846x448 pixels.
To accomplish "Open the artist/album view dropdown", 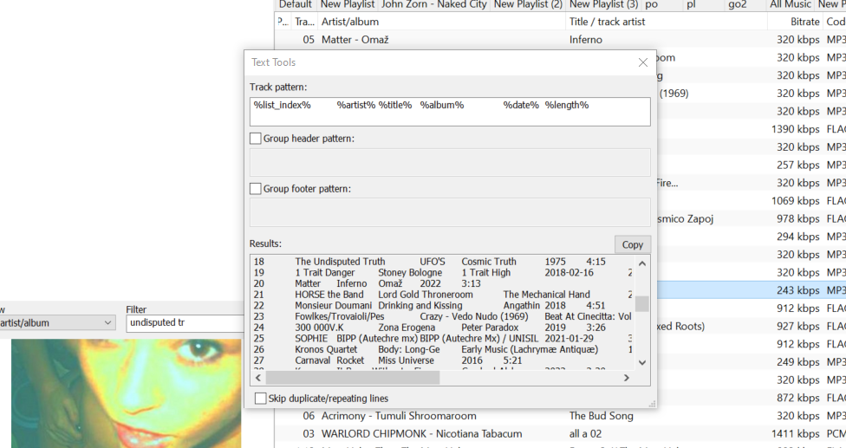I will (x=107, y=323).
